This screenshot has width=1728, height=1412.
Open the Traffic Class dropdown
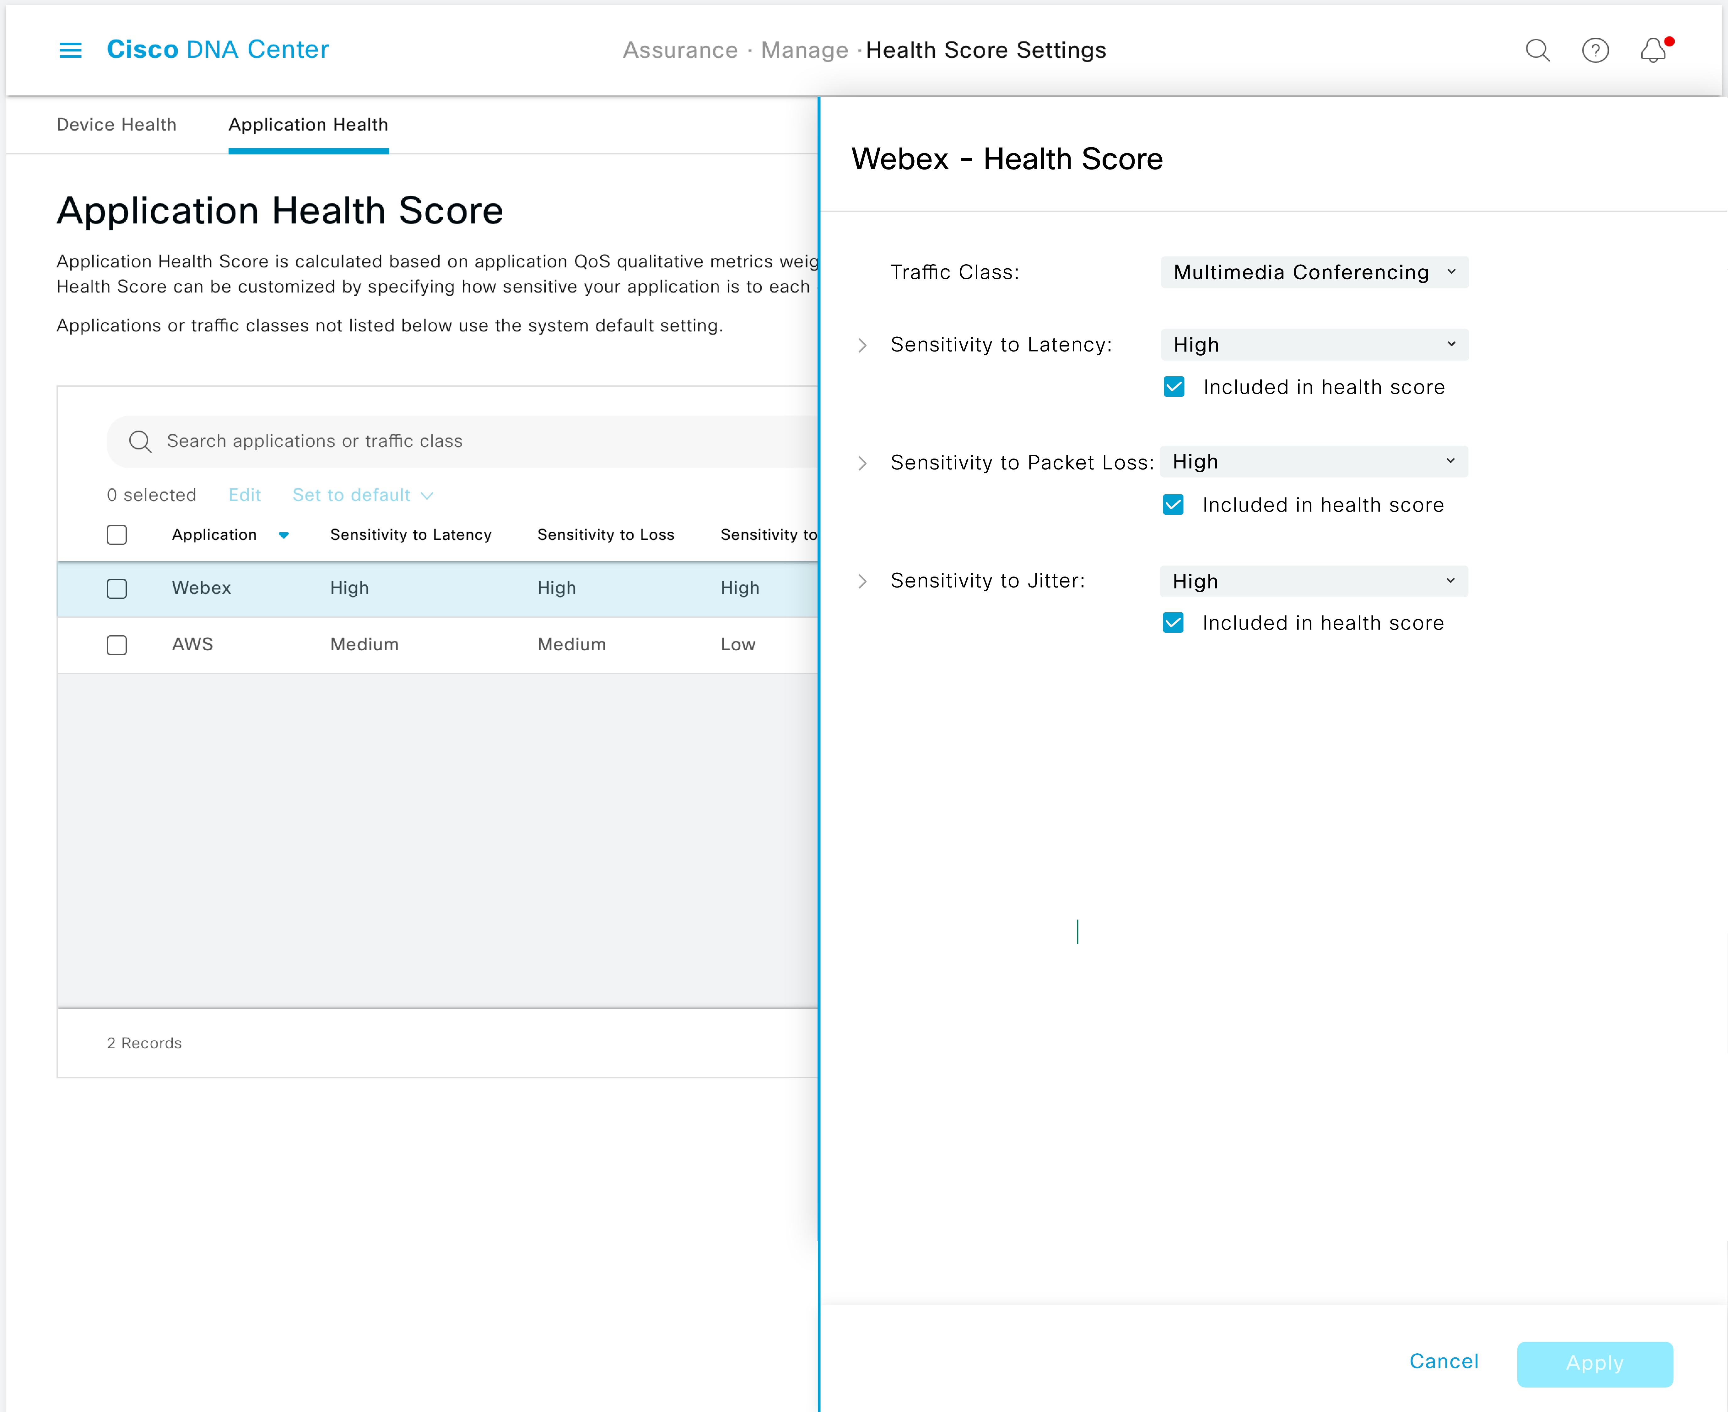(1315, 272)
